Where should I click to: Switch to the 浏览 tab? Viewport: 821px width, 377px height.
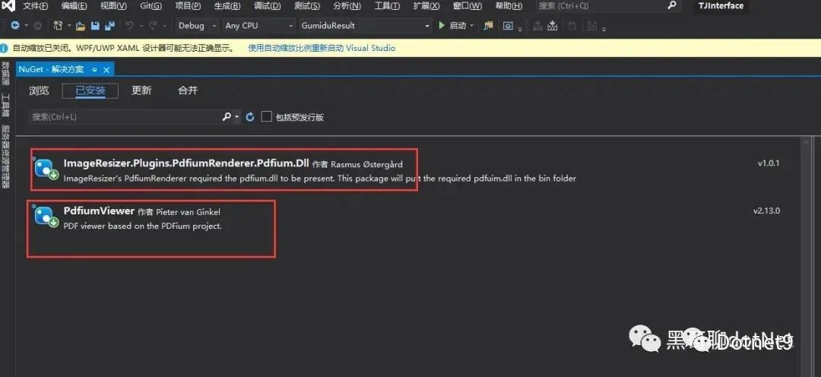[39, 90]
